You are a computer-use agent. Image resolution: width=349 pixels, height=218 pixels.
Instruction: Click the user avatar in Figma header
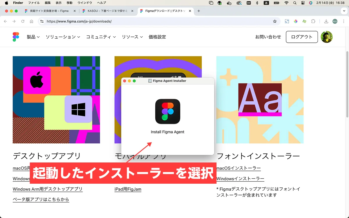pos(327,37)
